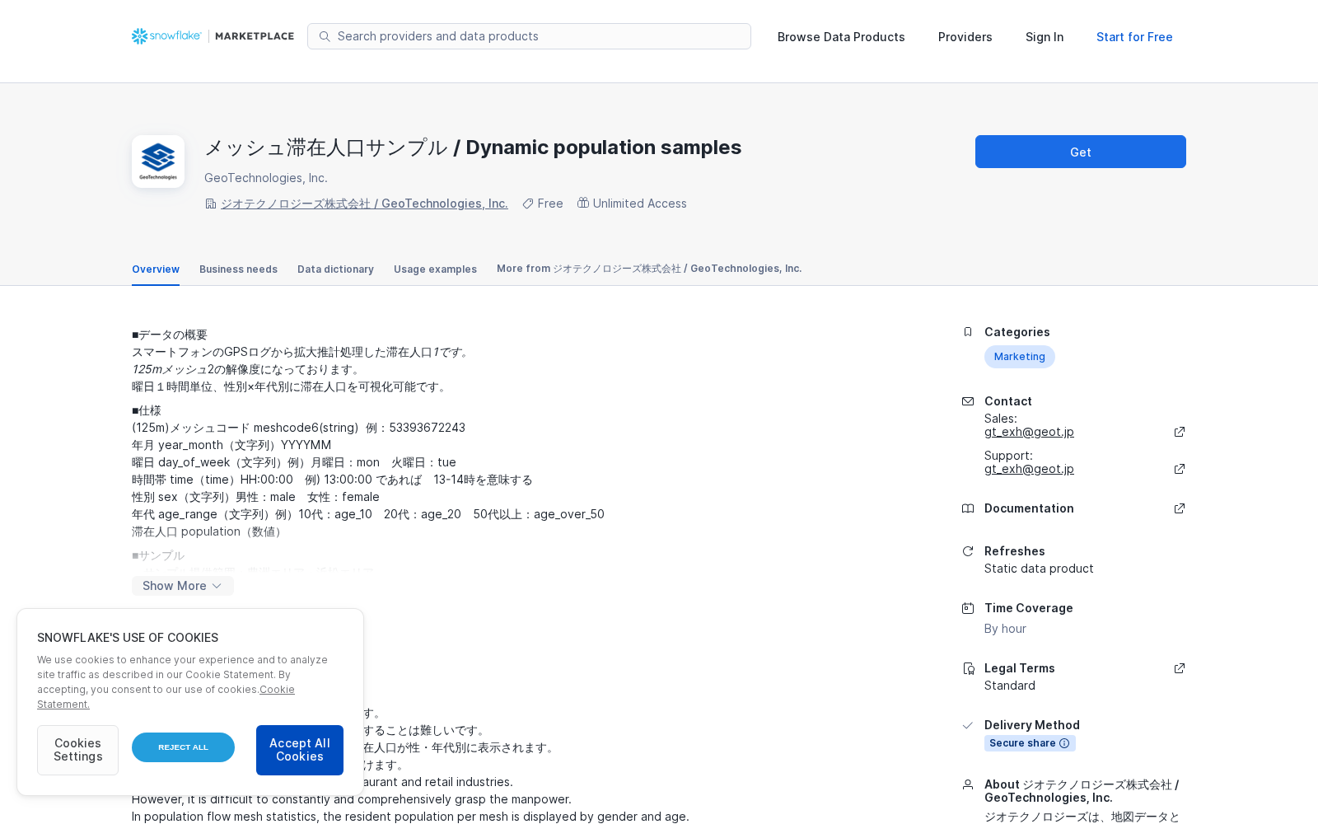Click the Sales email gt_exh@geot.jp
This screenshot has height=824, width=1318.
coord(1029,432)
